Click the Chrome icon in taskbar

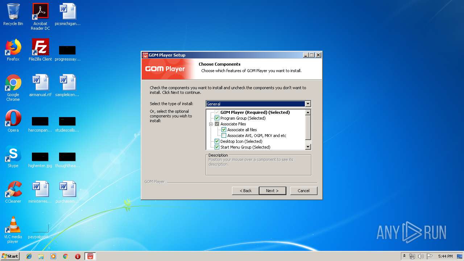(x=65, y=256)
